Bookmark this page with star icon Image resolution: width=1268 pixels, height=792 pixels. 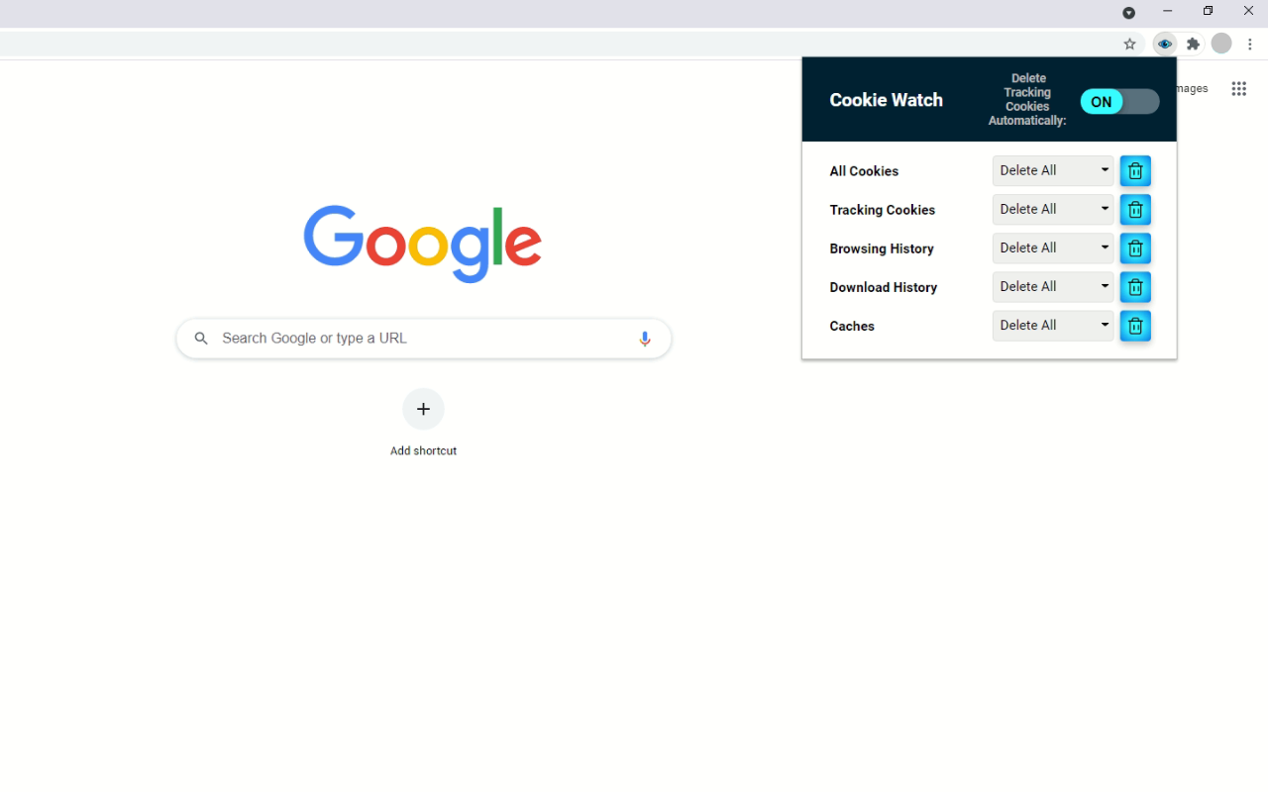click(x=1129, y=44)
